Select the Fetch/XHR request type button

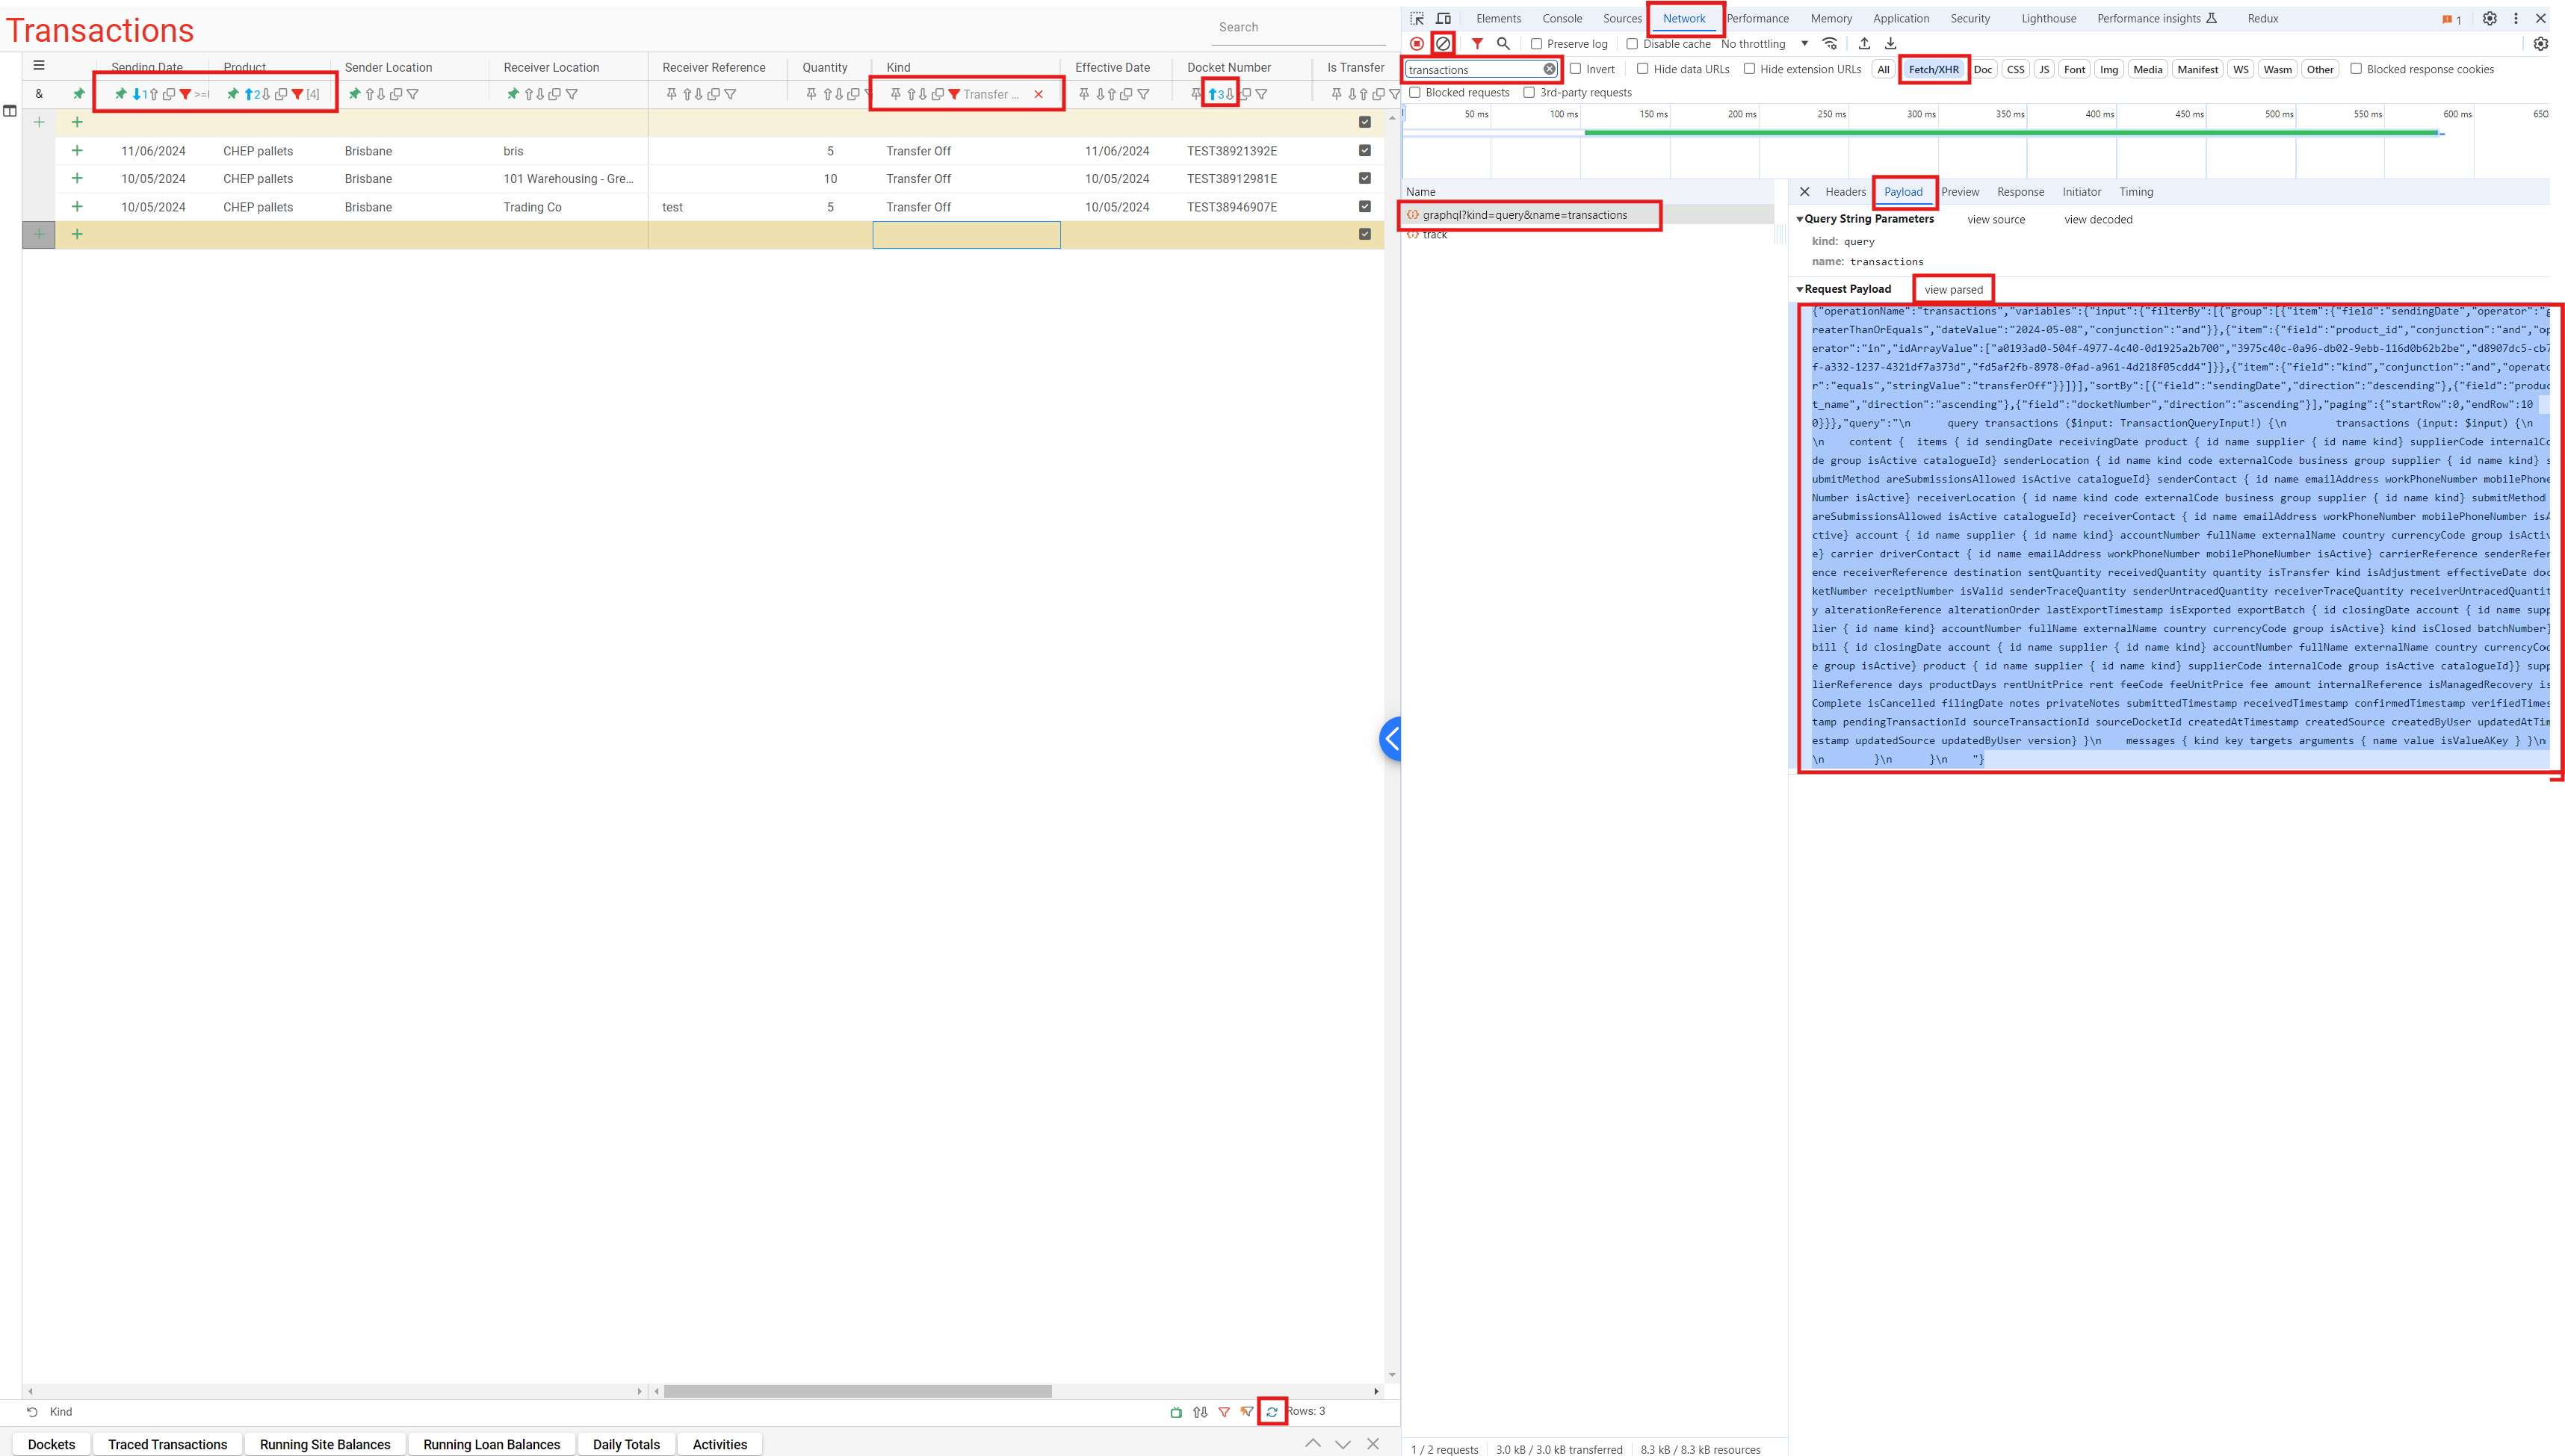click(x=1933, y=69)
